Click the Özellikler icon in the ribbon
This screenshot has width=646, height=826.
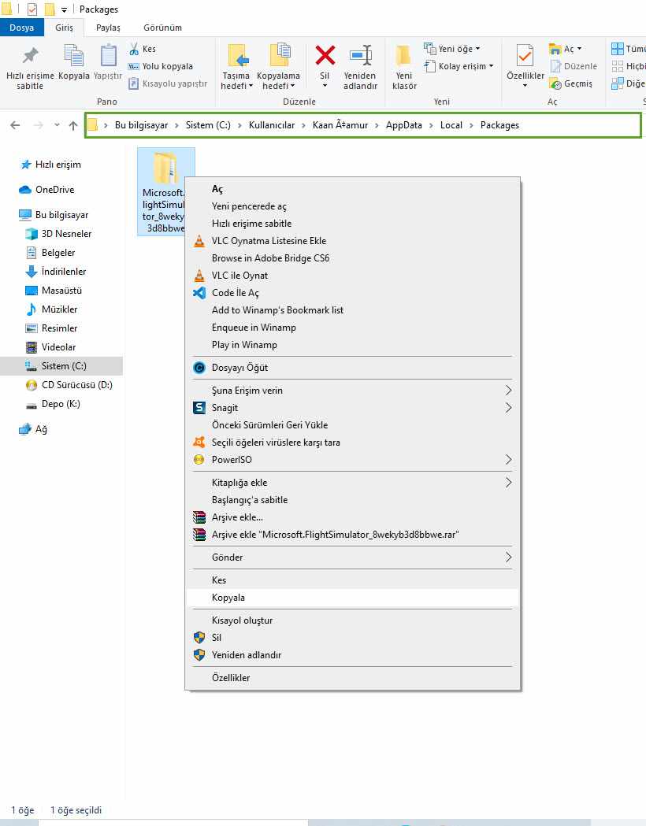(525, 55)
